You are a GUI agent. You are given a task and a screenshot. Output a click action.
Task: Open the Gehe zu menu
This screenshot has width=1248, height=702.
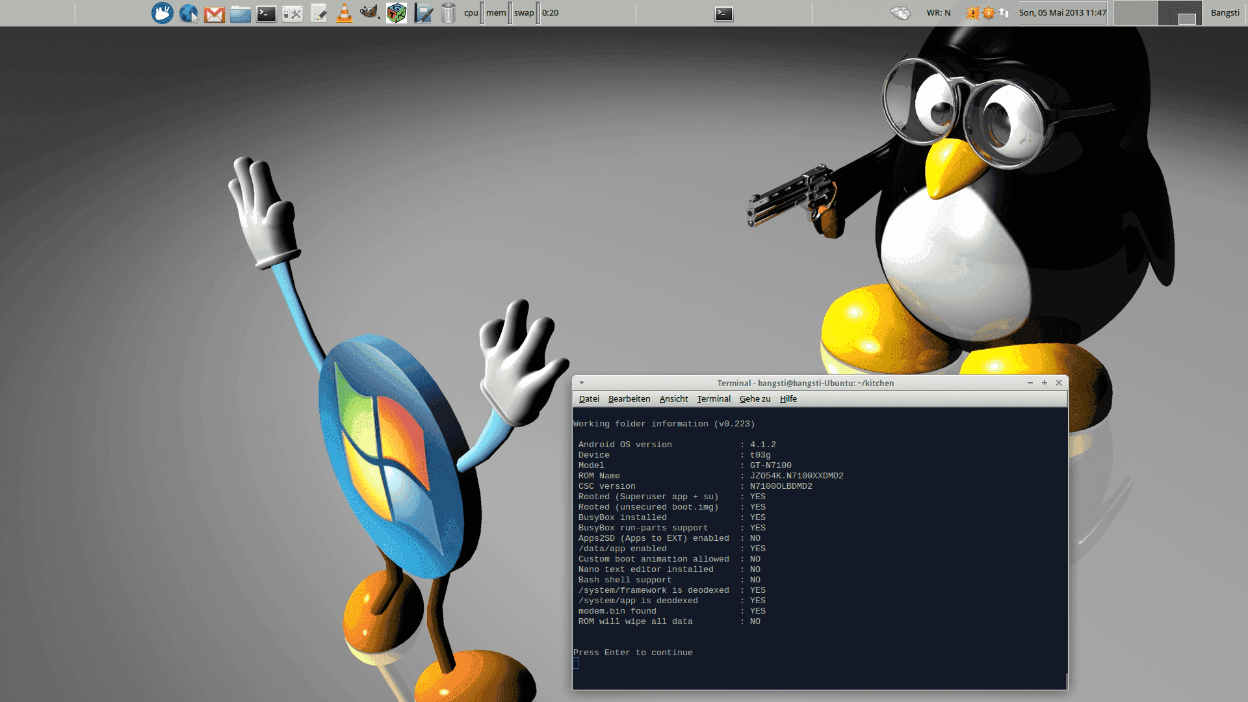tap(755, 398)
